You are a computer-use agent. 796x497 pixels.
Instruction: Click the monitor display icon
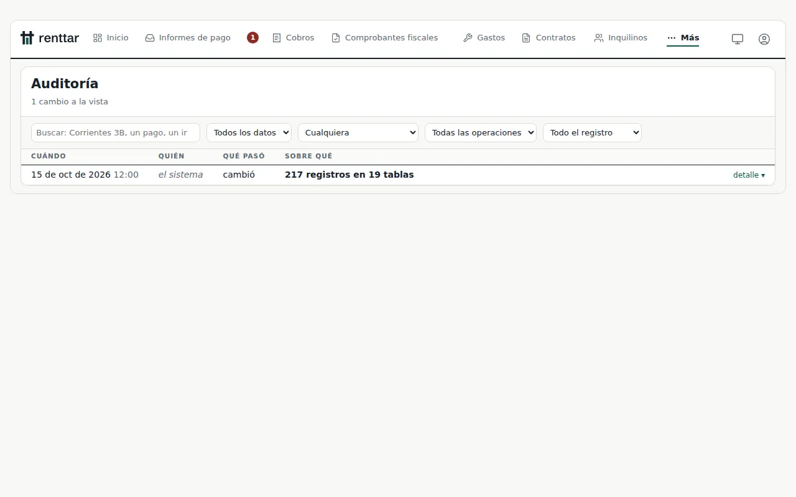(738, 39)
